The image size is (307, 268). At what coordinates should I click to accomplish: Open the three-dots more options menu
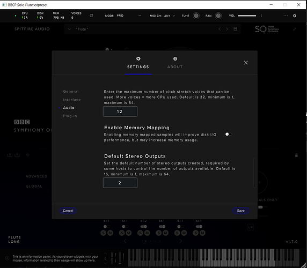click(x=286, y=16)
